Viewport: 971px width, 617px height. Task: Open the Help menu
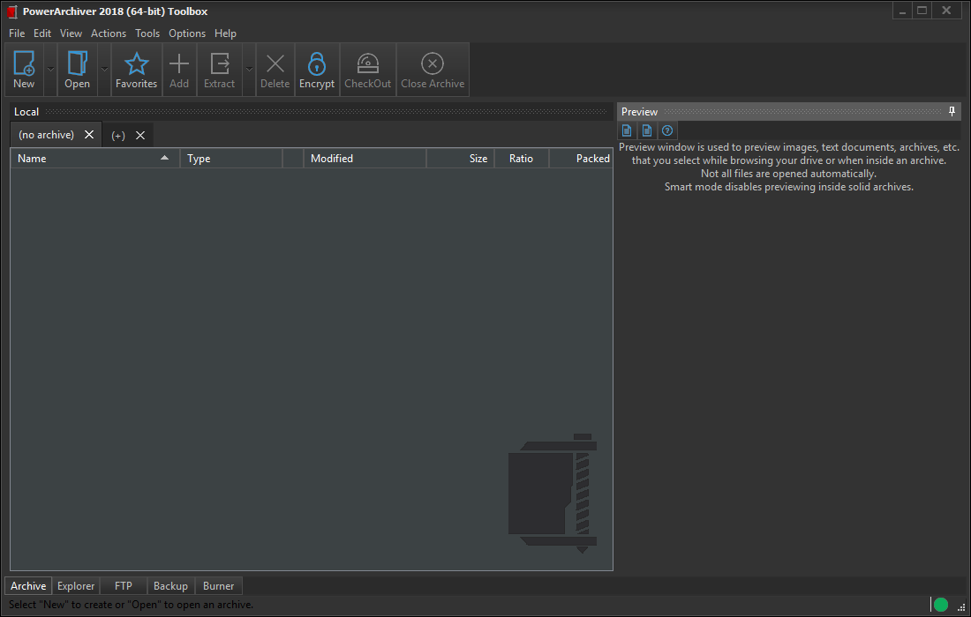(225, 33)
